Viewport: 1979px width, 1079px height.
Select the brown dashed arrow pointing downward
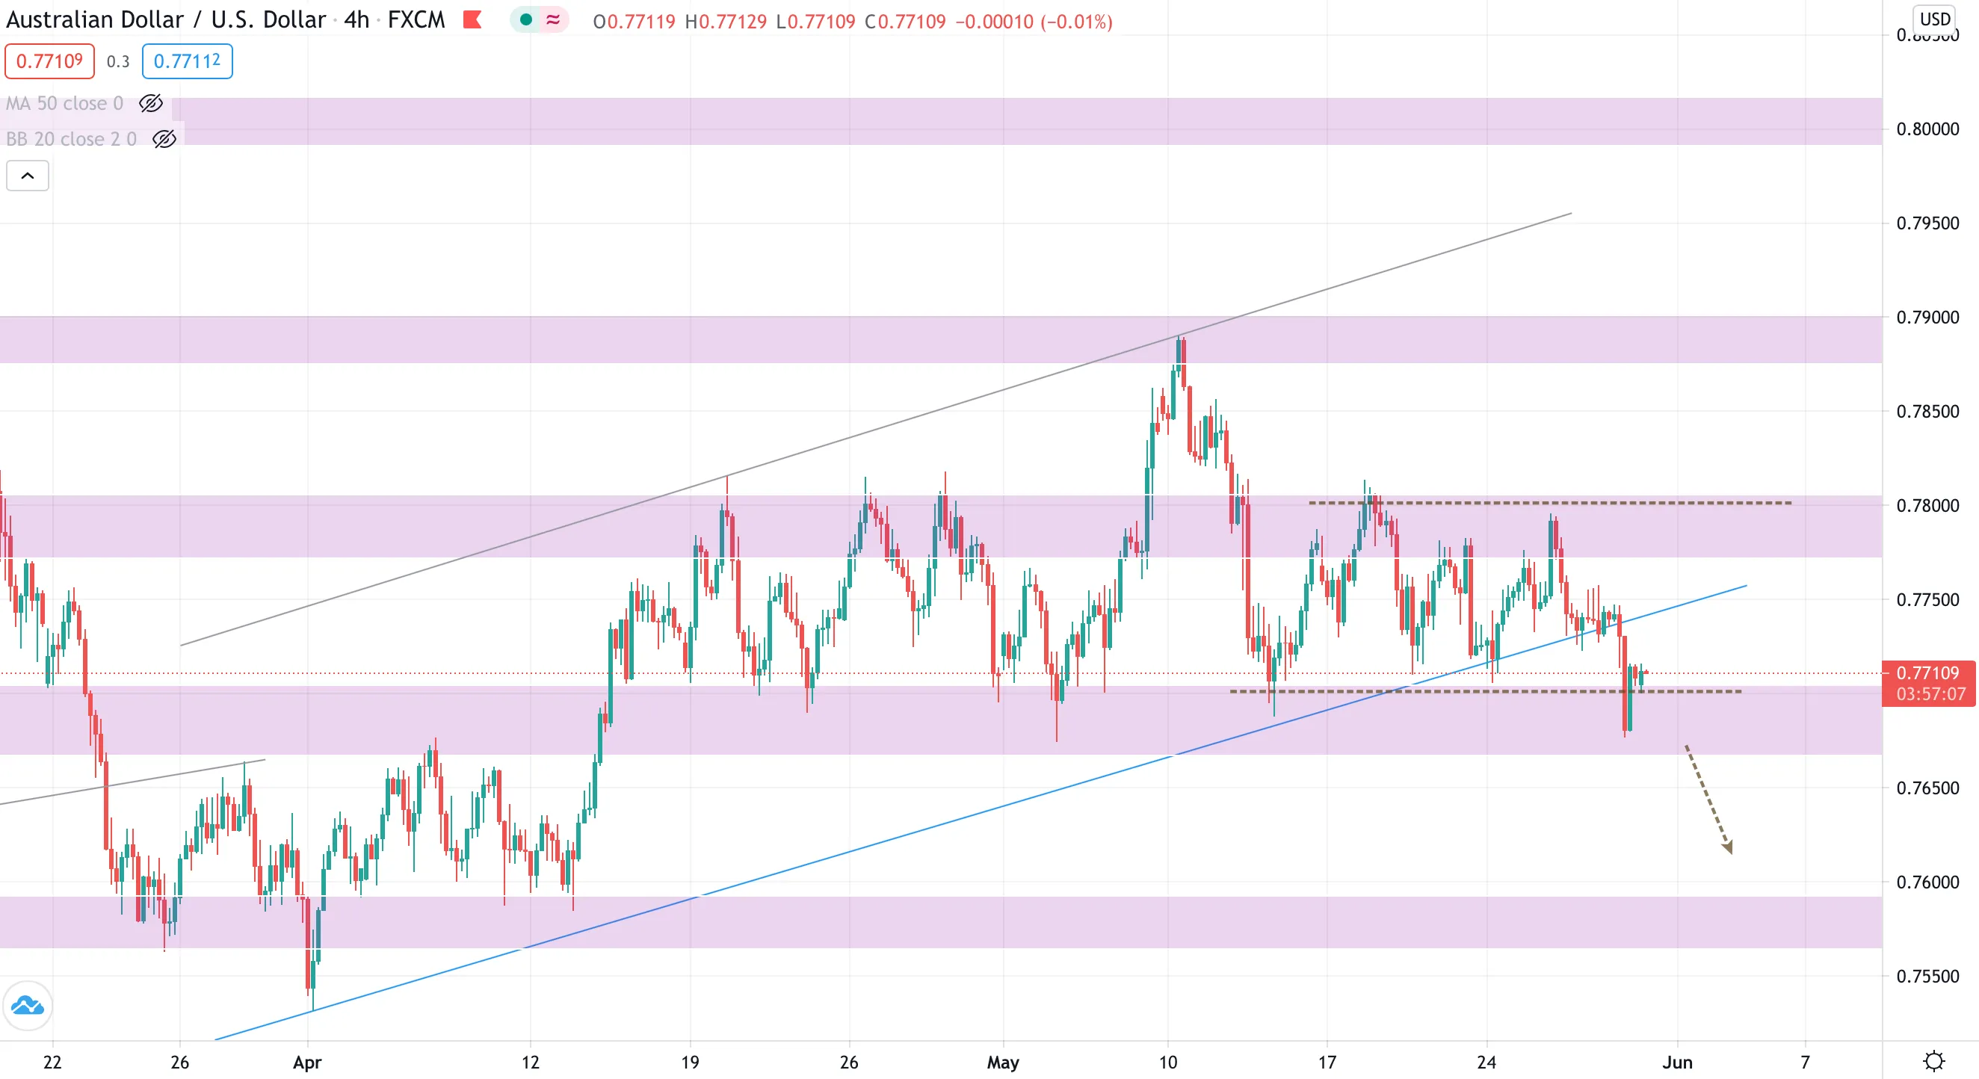1708,799
